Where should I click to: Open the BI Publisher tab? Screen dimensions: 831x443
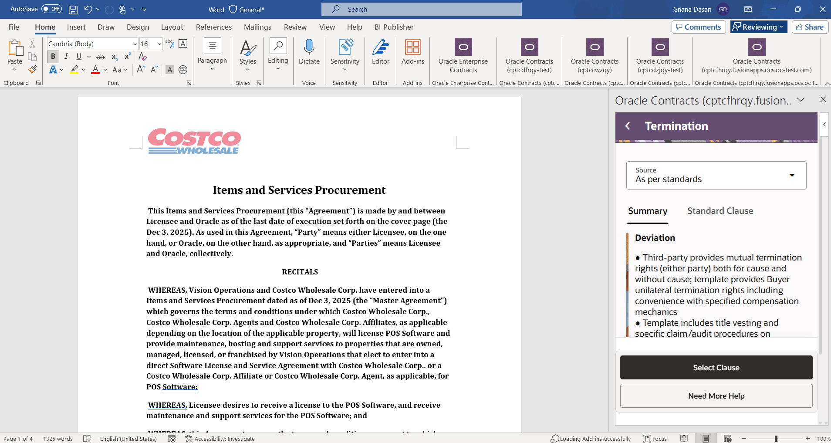pos(394,27)
